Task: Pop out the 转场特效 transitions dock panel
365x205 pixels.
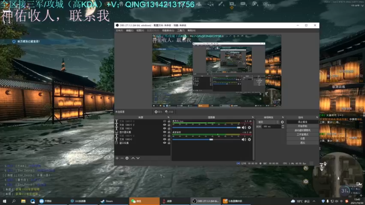Action: [x=283, y=118]
